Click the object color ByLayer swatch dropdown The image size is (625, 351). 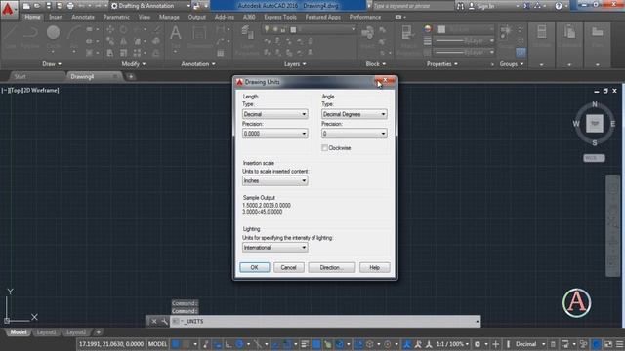coord(465,29)
